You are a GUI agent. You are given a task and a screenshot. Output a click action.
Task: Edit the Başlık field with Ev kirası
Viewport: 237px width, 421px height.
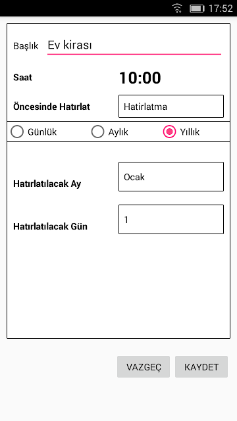tap(134, 46)
